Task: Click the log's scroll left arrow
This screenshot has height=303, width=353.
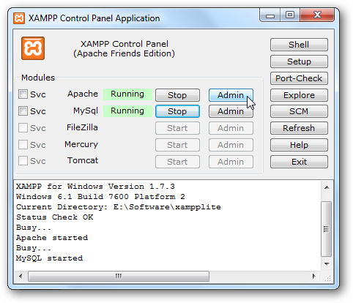Action: pyautogui.click(x=21, y=276)
